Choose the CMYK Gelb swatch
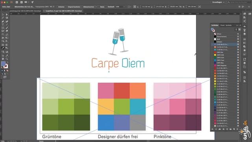The width and height of the screenshot is (252, 142). [x=225, y=55]
